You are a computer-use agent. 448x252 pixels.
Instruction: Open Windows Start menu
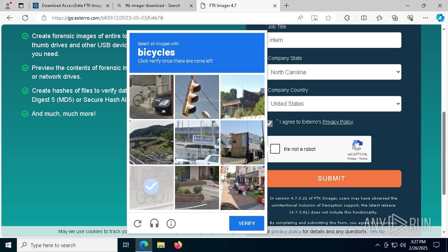(8, 245)
